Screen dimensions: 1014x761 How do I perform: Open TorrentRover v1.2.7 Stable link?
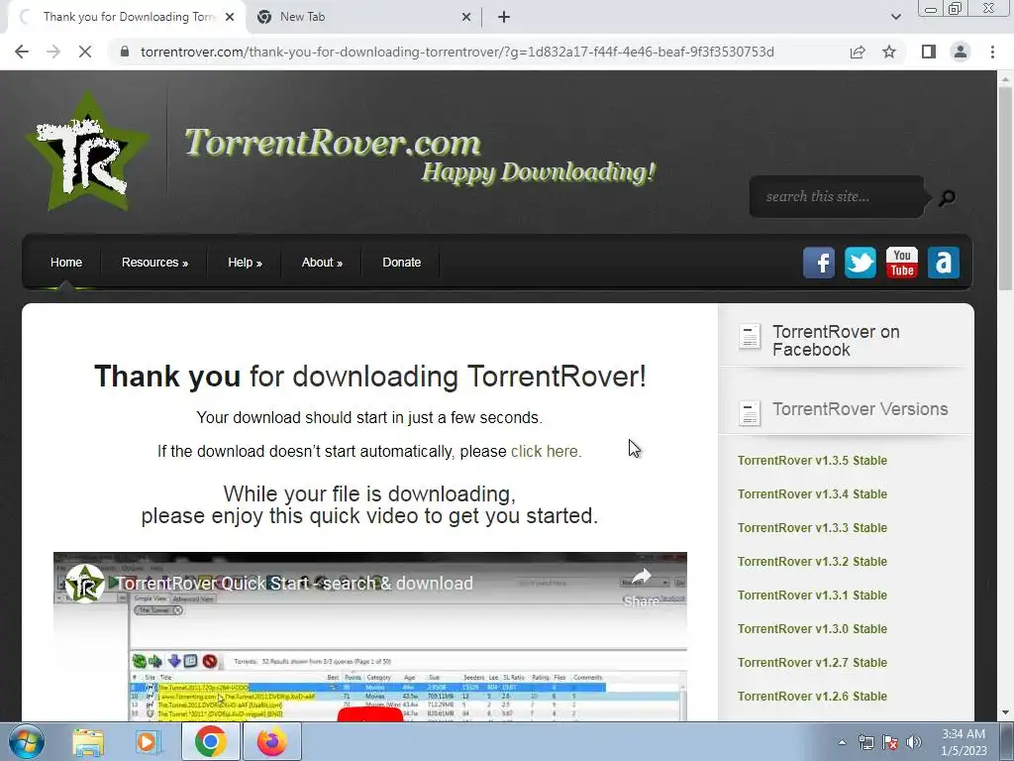click(x=812, y=663)
